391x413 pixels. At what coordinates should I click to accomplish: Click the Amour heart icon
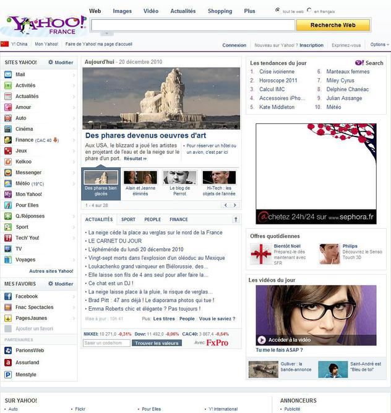coord(8,107)
